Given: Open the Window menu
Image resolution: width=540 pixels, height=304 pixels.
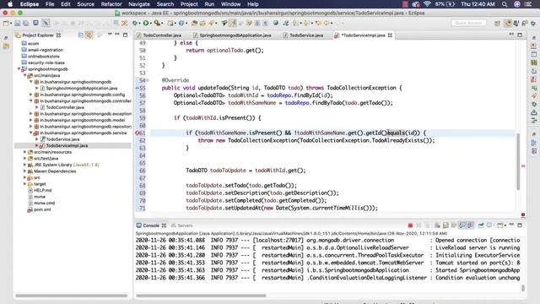Looking at the screenshot, I should pos(230,4).
